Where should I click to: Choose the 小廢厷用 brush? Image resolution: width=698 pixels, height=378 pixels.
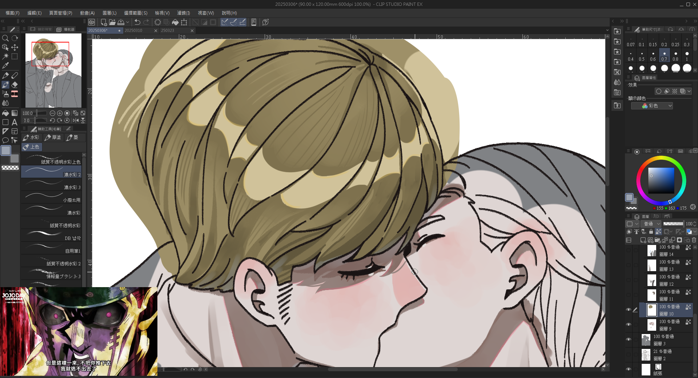51,197
